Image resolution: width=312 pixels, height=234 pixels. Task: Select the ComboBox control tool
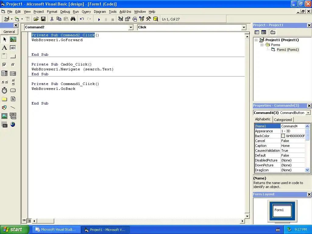pos(4,73)
